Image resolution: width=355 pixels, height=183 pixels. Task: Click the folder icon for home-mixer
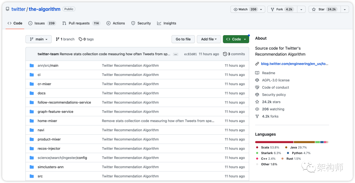click(32, 121)
